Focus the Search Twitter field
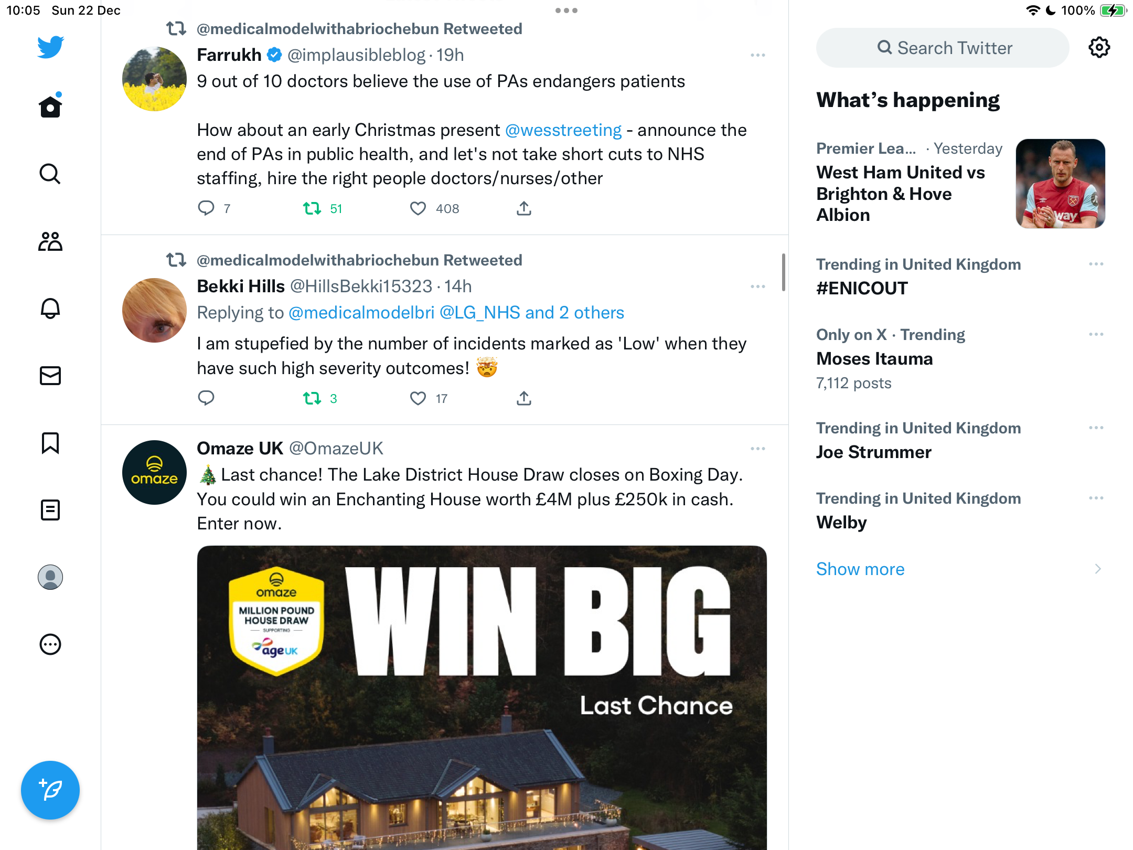Image resolution: width=1133 pixels, height=850 pixels. click(x=943, y=48)
